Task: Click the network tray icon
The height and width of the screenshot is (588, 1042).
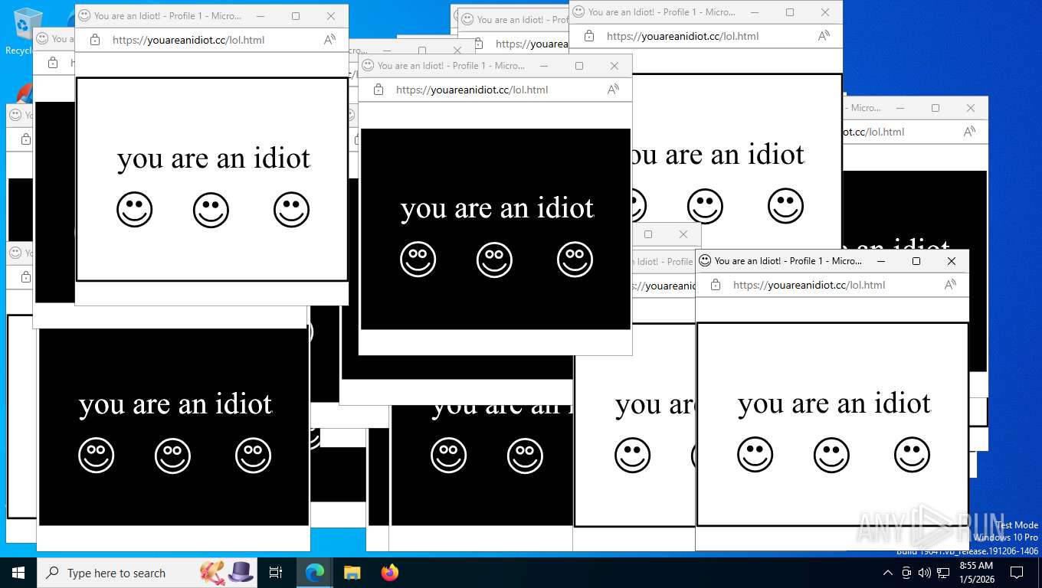Action: (x=943, y=573)
